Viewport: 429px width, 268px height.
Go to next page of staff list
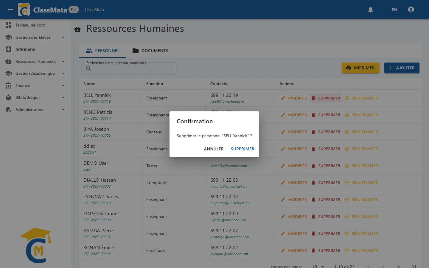pos(399,266)
